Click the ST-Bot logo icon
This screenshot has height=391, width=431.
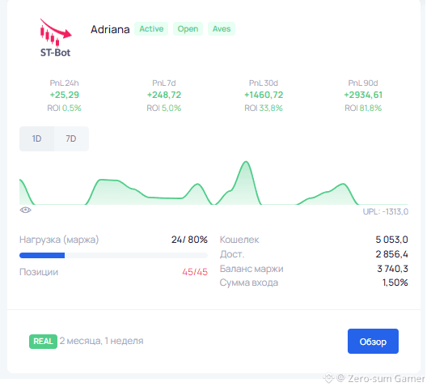tap(56, 38)
